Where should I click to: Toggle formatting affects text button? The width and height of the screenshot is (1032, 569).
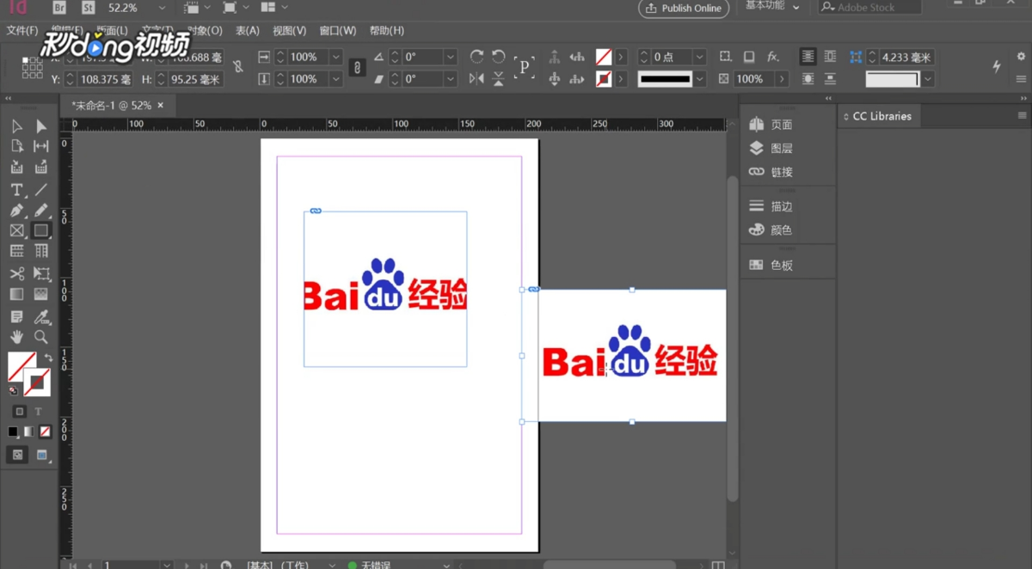[39, 412]
